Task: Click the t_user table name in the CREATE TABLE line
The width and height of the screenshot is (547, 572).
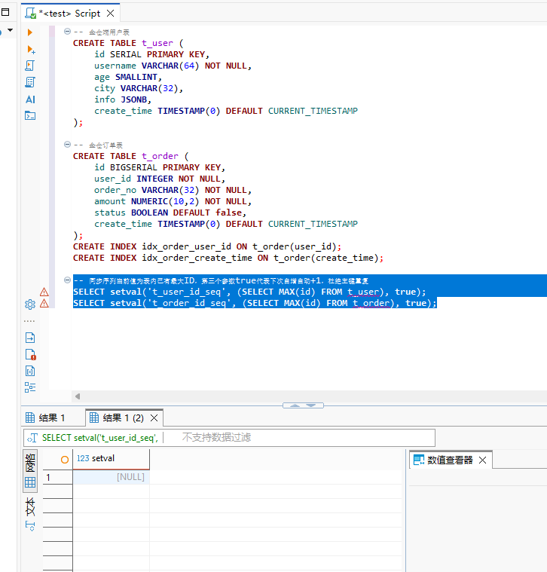Action: point(157,43)
